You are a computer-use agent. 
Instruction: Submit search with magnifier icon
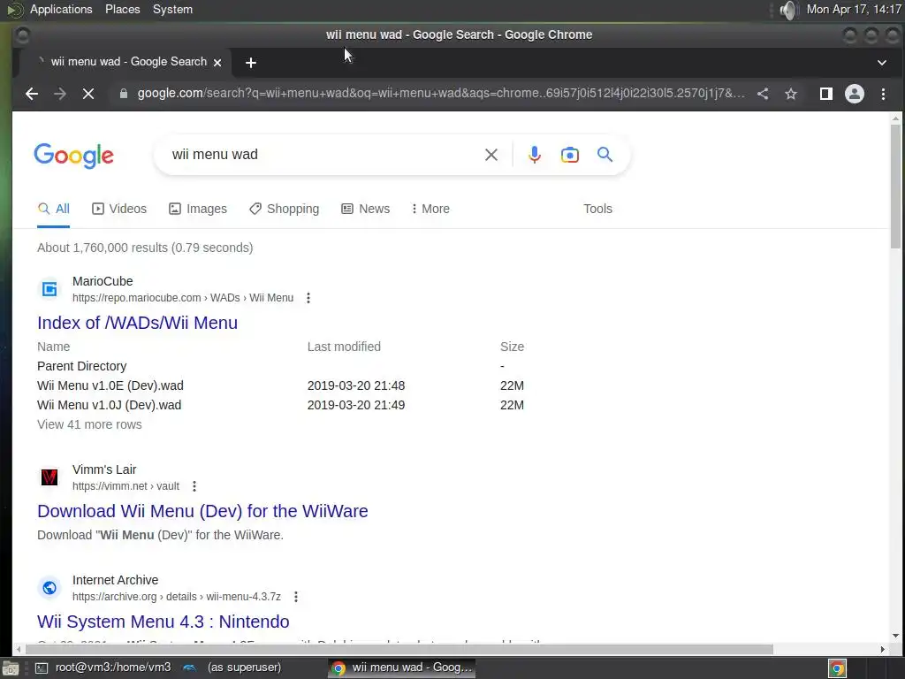pyautogui.click(x=605, y=155)
